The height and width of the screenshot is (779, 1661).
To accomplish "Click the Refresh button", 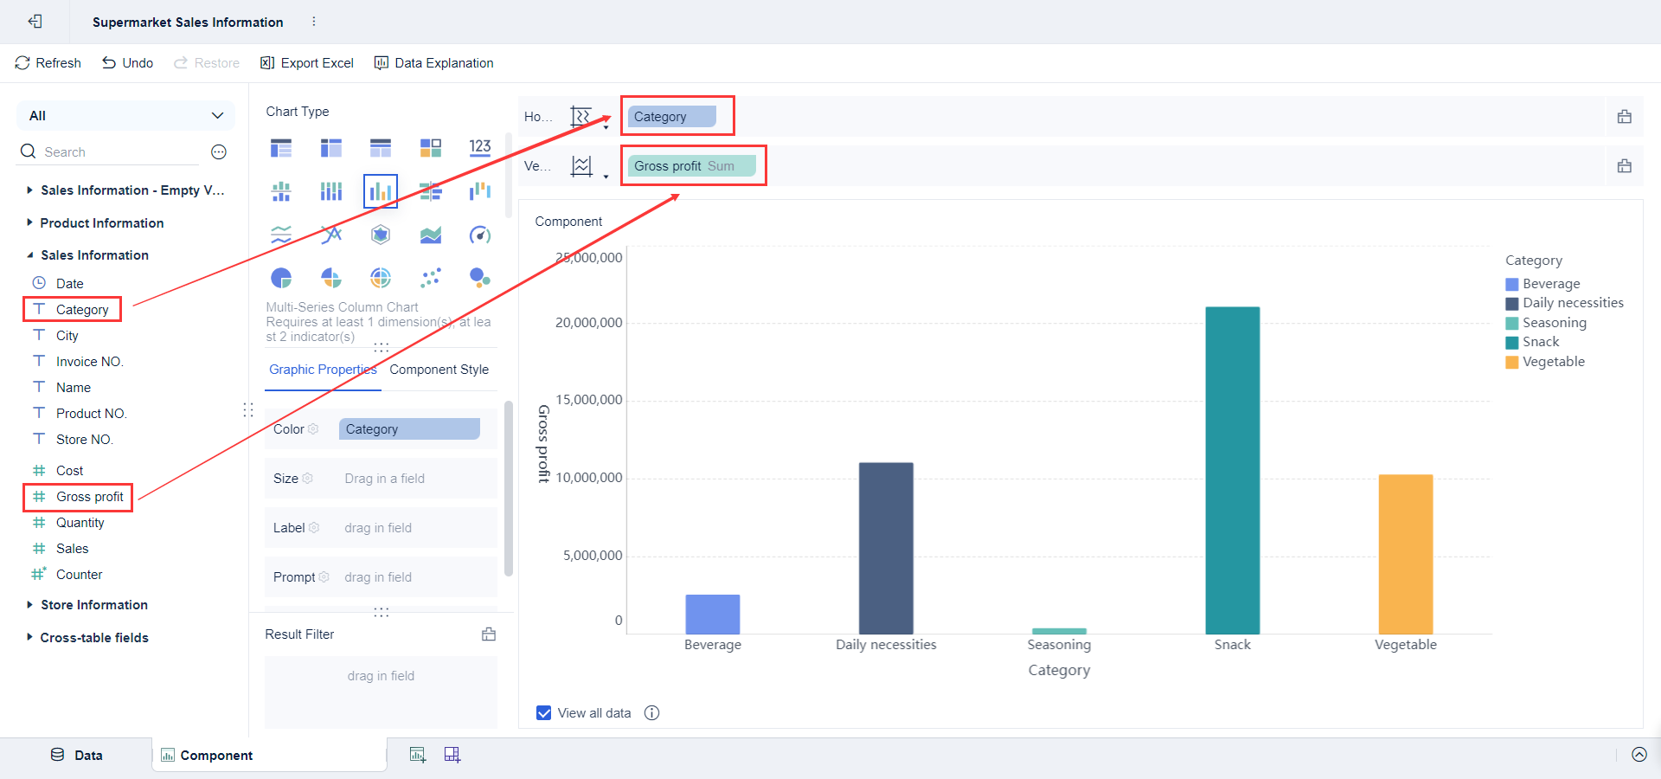I will coord(48,63).
